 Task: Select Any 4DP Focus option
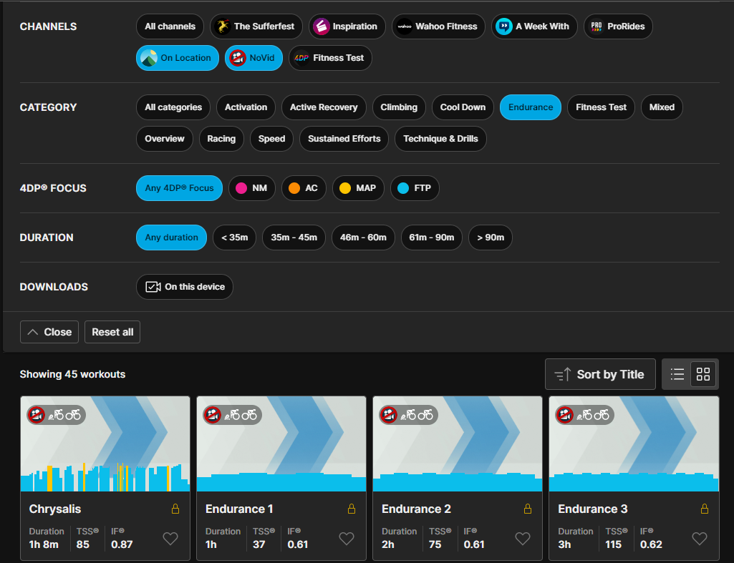click(x=179, y=188)
